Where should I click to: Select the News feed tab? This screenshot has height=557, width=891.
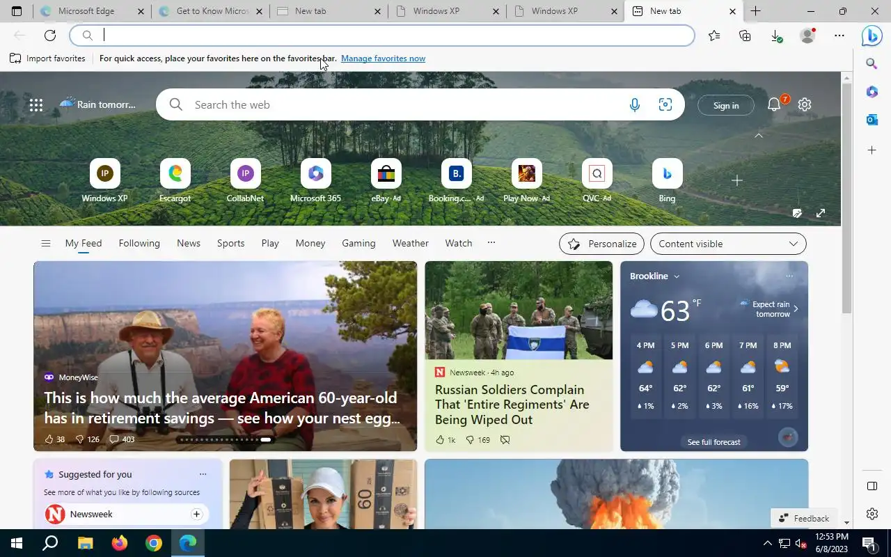tap(189, 243)
